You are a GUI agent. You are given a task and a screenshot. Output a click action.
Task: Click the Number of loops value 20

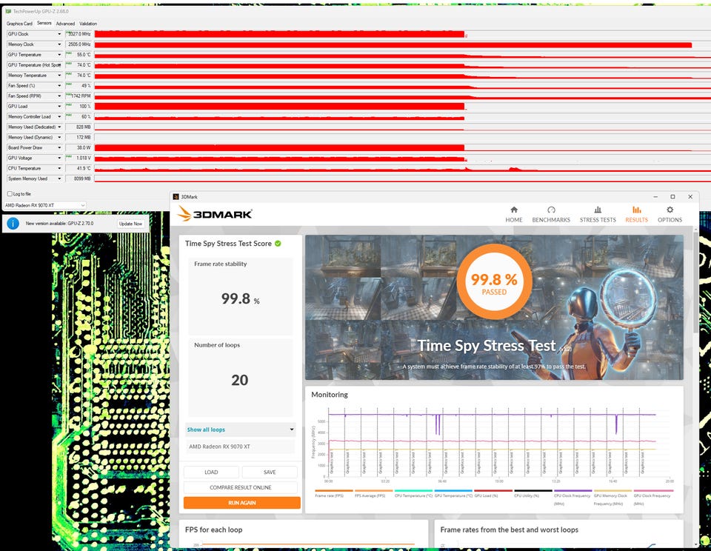click(x=240, y=380)
